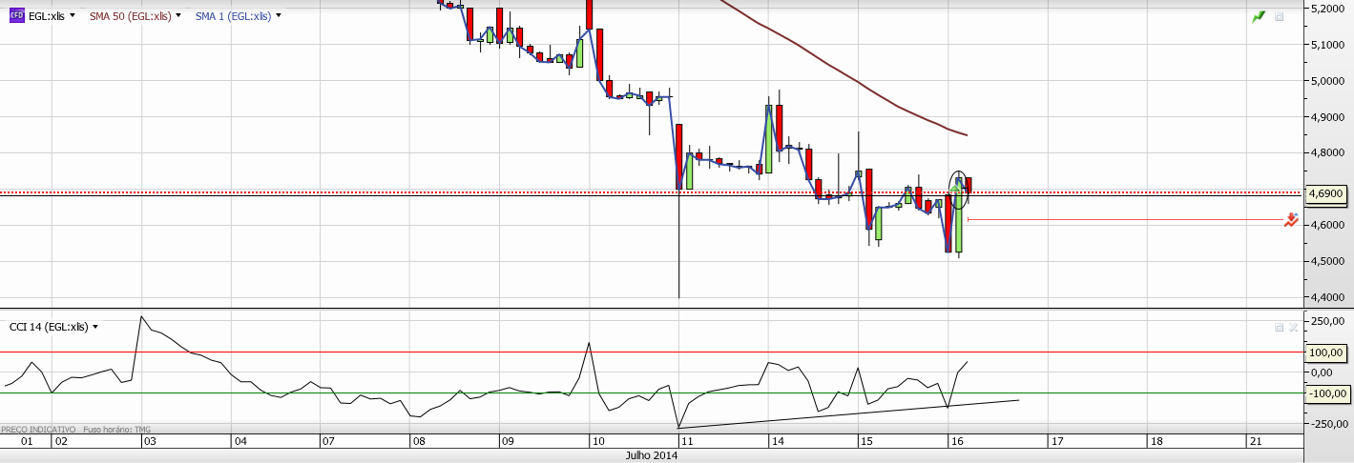
Task: Click date 14 on the time axis
Action: 777,442
